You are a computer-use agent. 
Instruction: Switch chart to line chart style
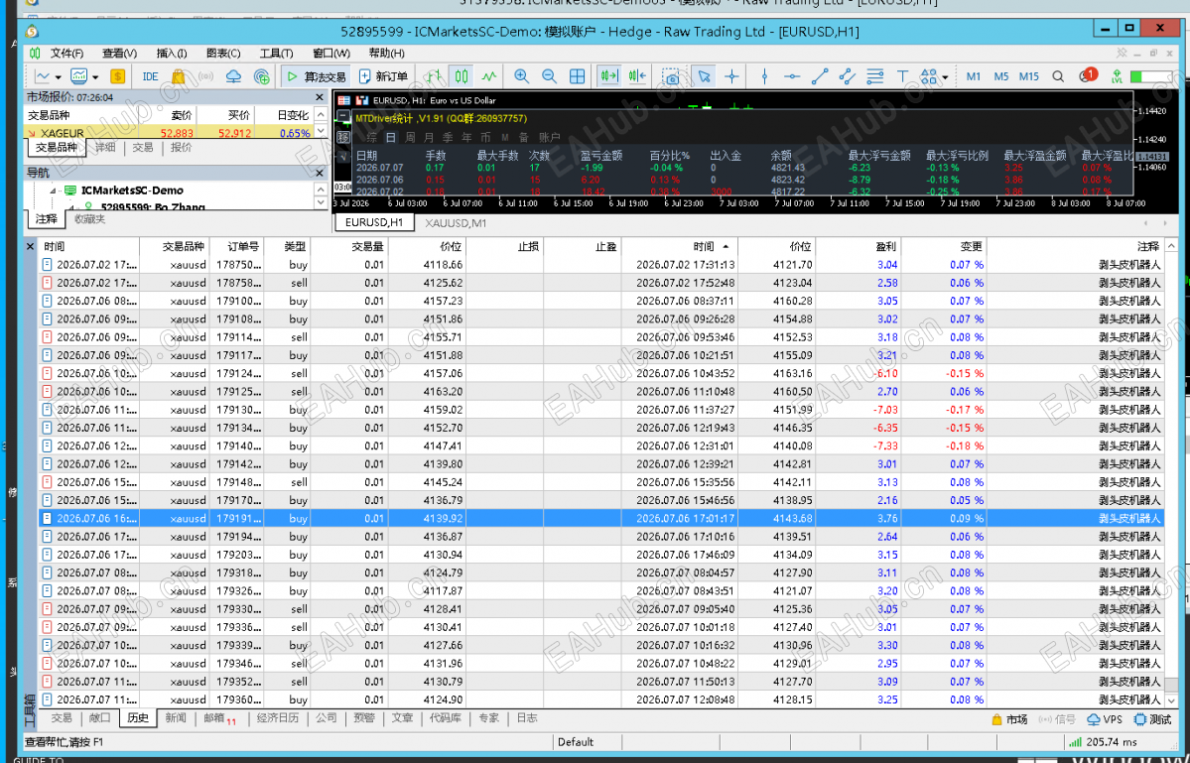[x=488, y=76]
